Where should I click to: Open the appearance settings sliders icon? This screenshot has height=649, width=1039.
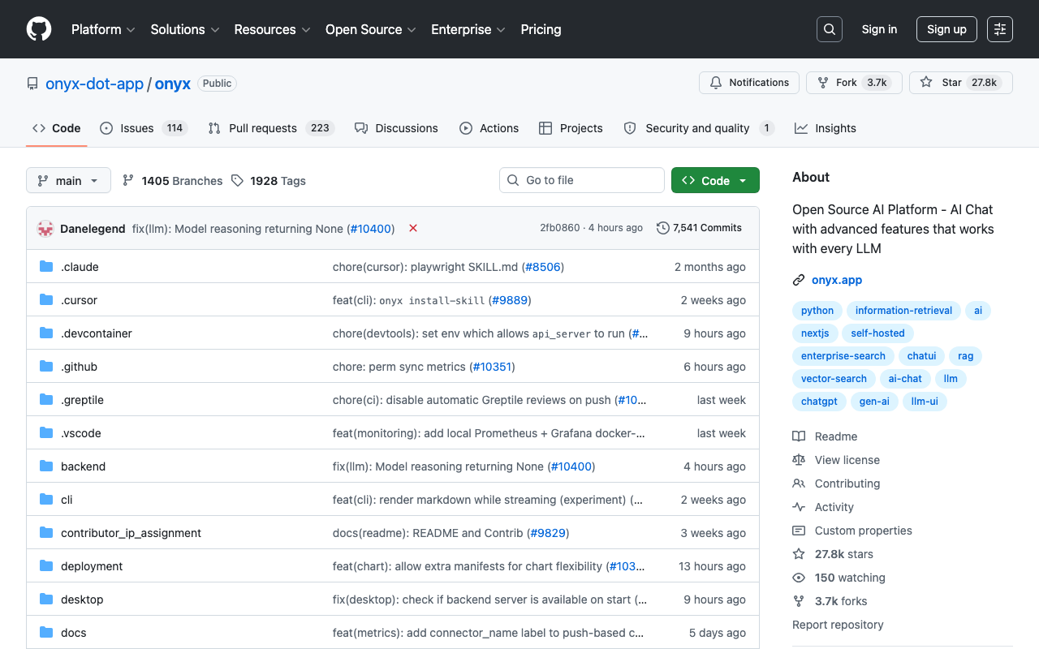pos(1000,29)
